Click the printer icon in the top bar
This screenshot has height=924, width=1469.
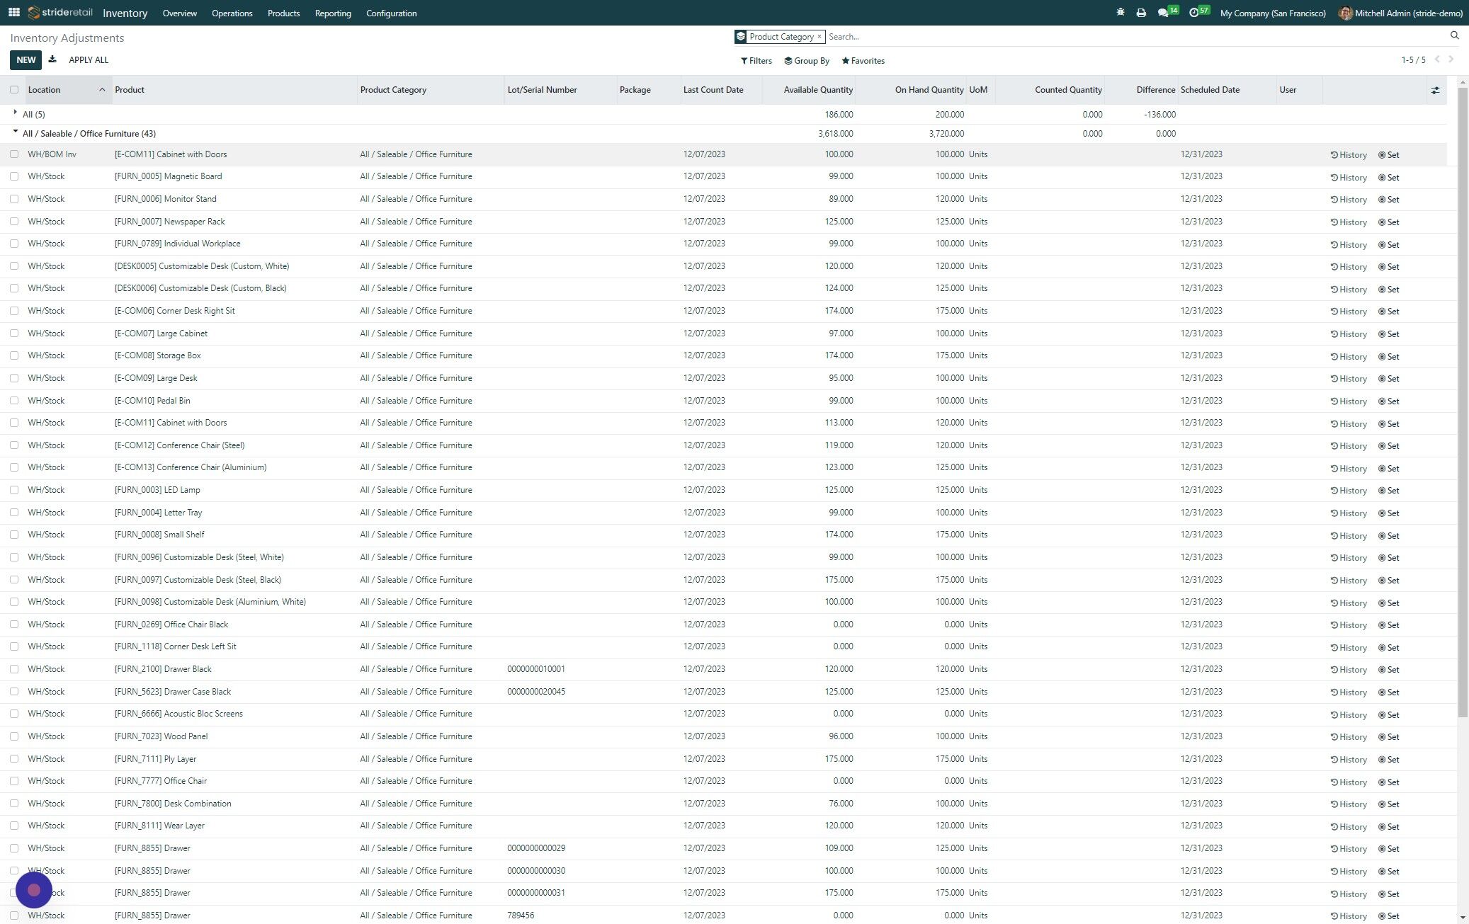coord(1140,13)
